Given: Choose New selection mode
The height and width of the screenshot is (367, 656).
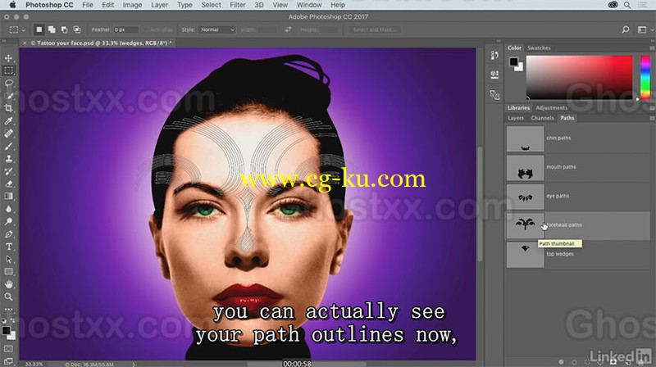Looking at the screenshot, I should pos(39,29).
